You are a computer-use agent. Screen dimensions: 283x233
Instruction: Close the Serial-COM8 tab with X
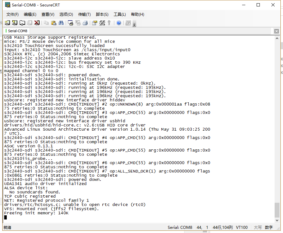coord(276,31)
